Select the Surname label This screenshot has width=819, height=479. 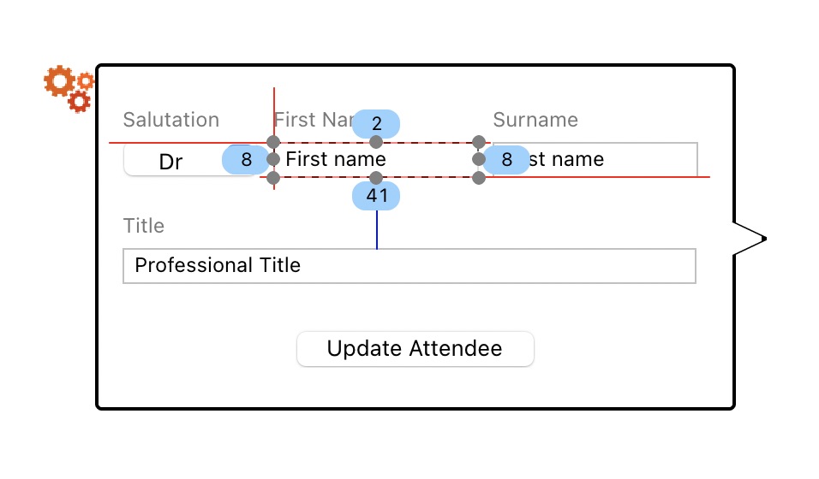[535, 120]
